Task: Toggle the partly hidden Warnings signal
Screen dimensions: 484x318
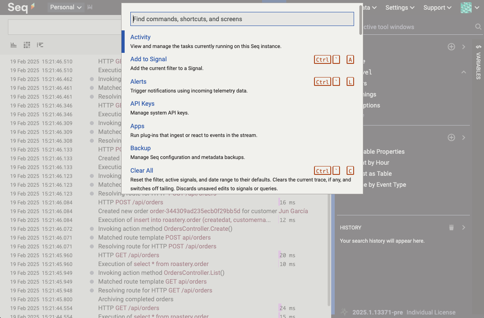Action: (370, 94)
